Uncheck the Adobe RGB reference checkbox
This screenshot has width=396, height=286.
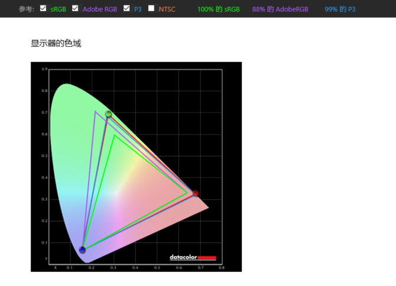[x=75, y=9]
